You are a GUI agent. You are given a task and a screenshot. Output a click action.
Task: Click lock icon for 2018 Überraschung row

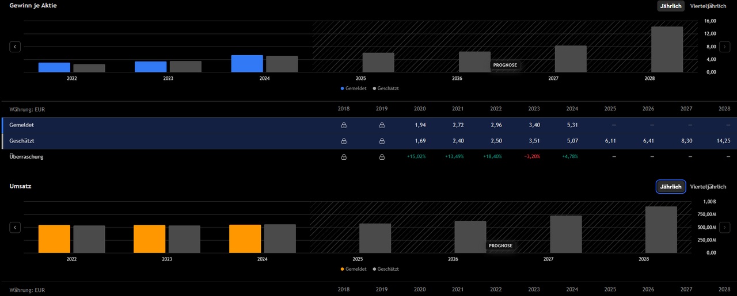coord(344,157)
